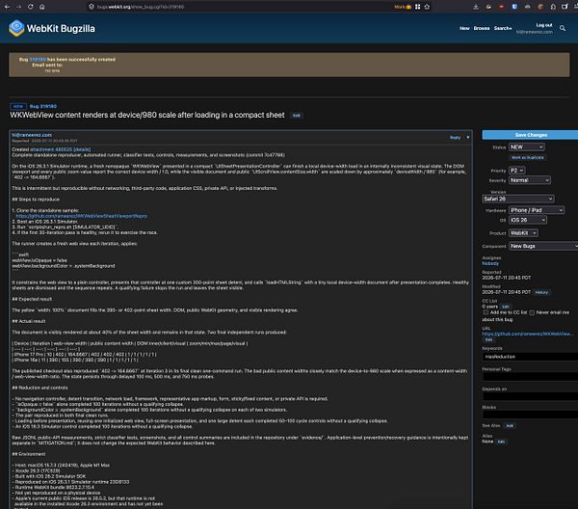Screen dimensions: 578x509
Task: Click the browser forward arrow
Action: click(x=19, y=7)
